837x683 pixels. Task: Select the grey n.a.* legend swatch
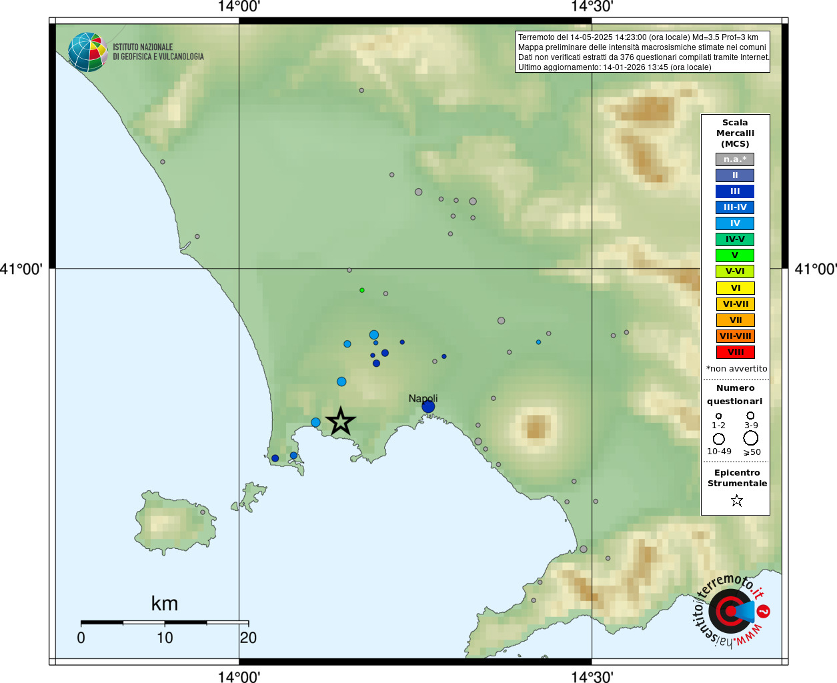pos(735,159)
